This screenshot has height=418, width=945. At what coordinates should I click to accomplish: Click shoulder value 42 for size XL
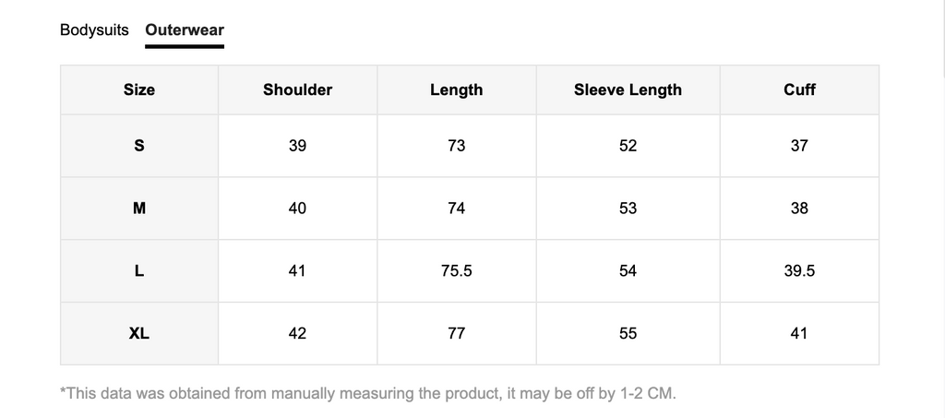pos(298,334)
